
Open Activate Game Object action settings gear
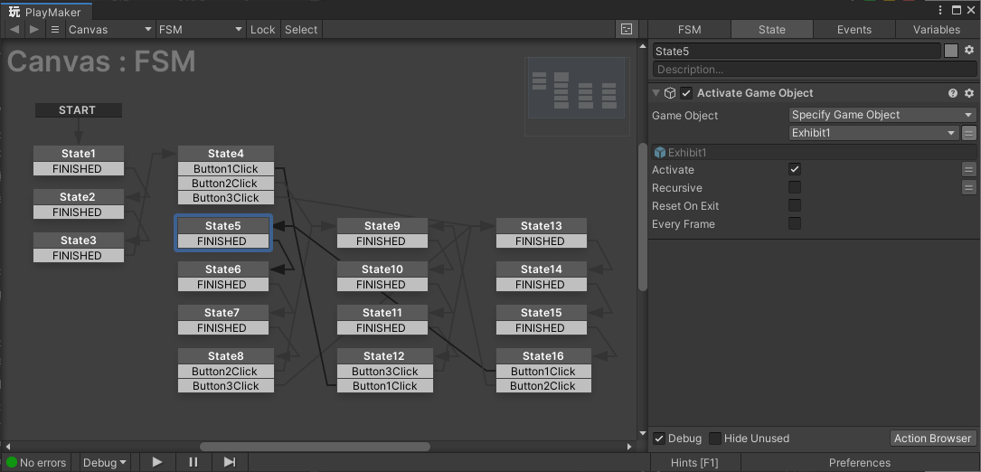click(x=969, y=92)
